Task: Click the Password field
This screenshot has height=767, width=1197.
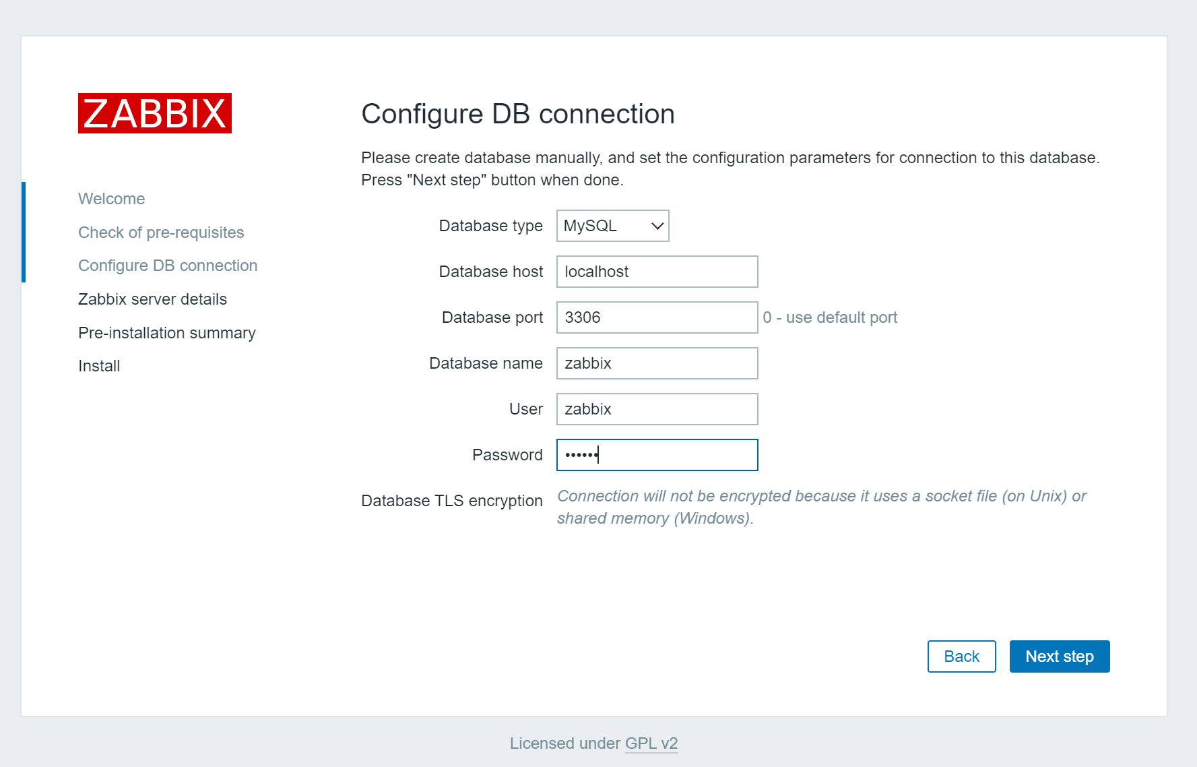Action: coord(657,455)
